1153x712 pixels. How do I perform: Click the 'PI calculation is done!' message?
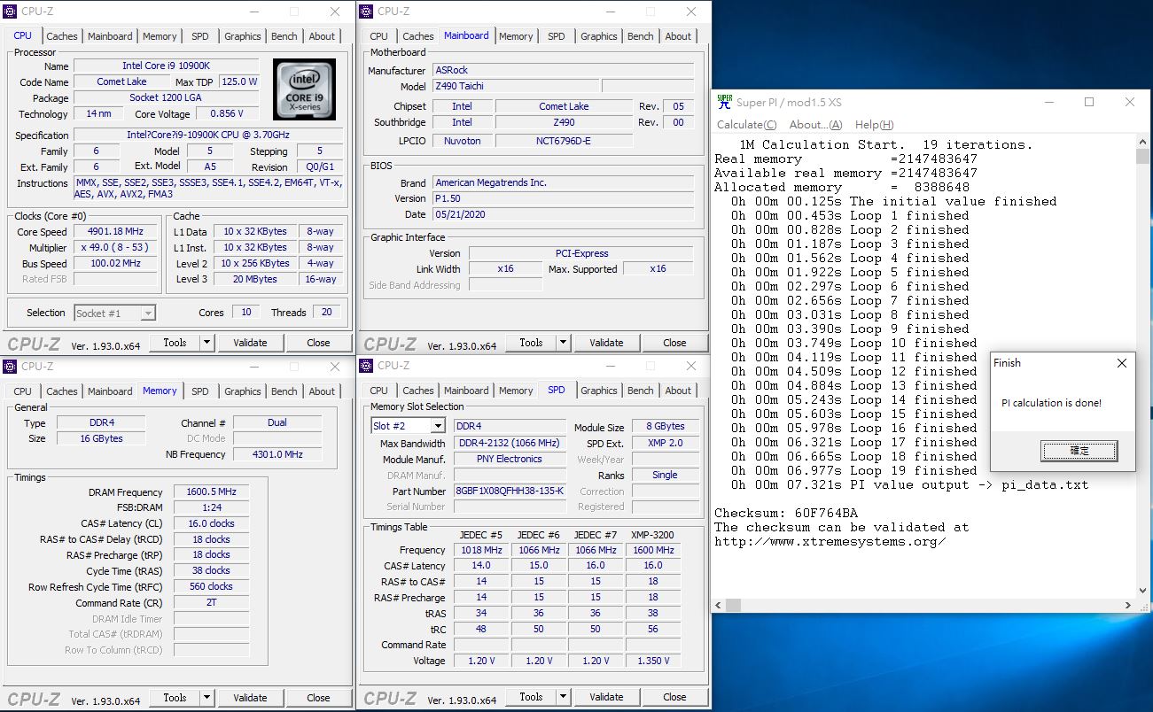pos(1052,403)
